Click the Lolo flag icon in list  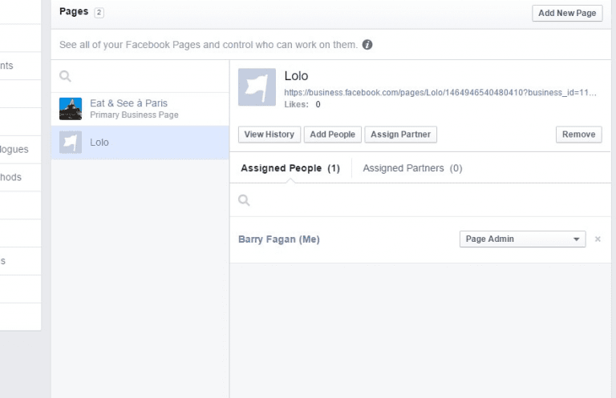tap(71, 142)
